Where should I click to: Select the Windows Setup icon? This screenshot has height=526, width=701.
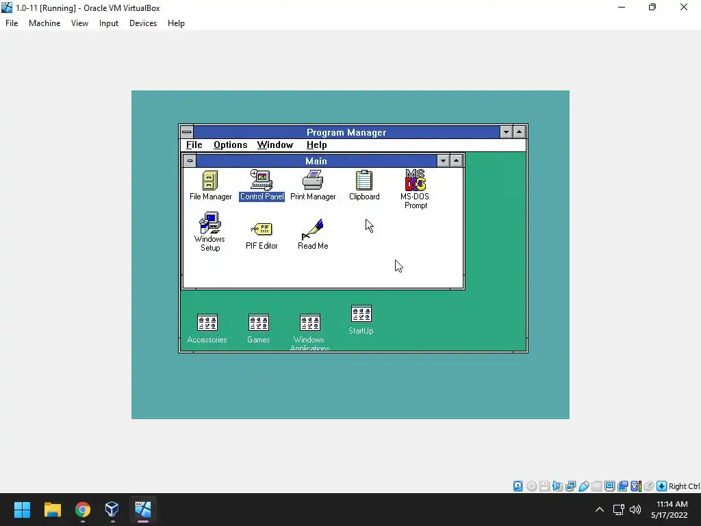tap(209, 231)
